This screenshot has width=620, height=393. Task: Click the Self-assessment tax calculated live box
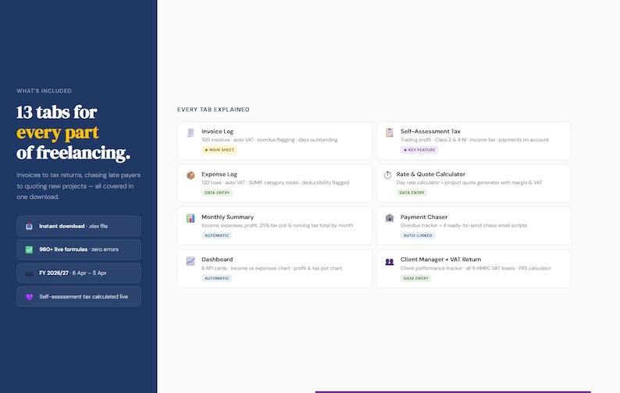pos(79,296)
